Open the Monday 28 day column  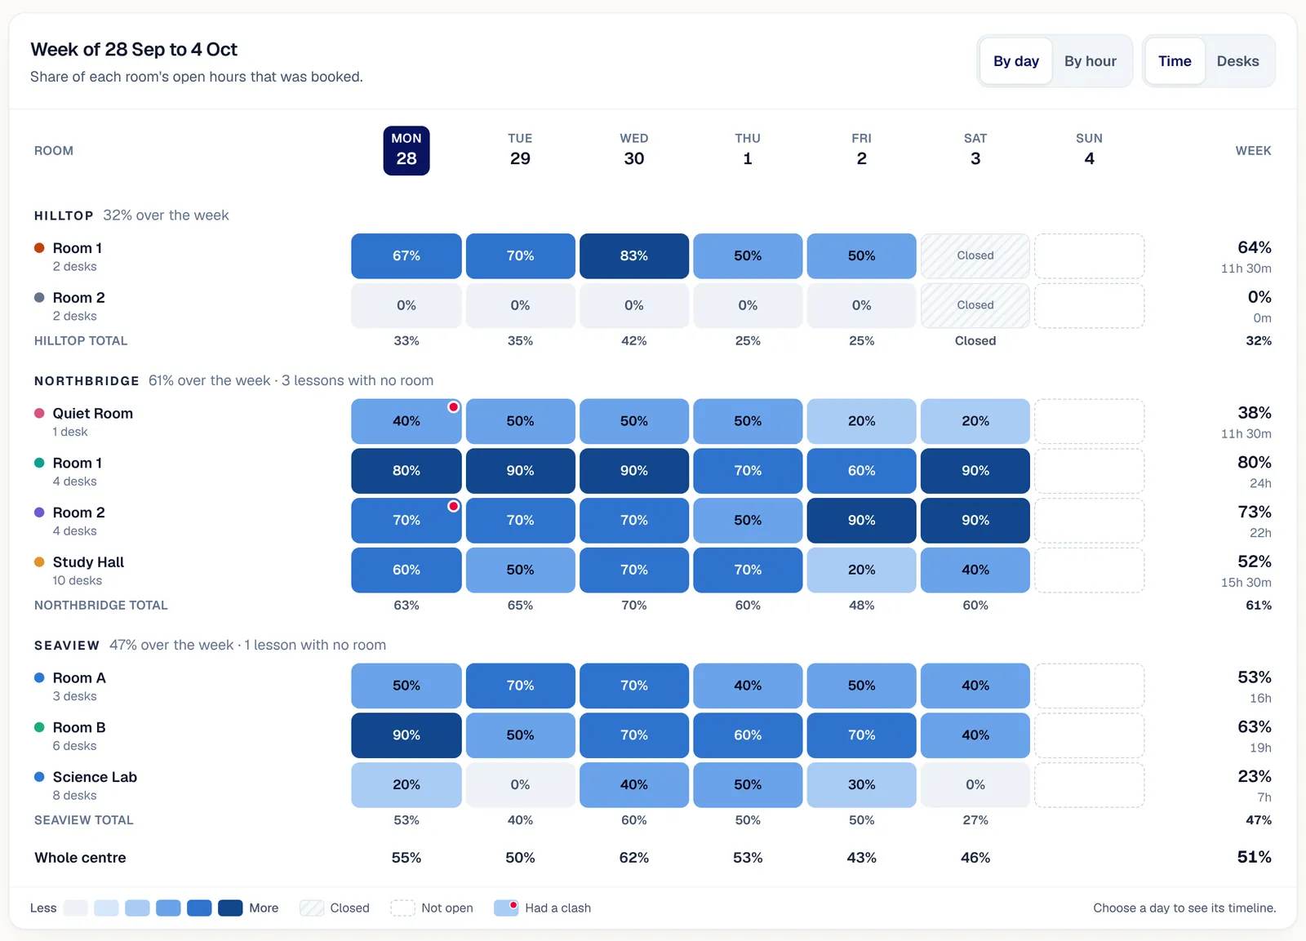tap(406, 150)
